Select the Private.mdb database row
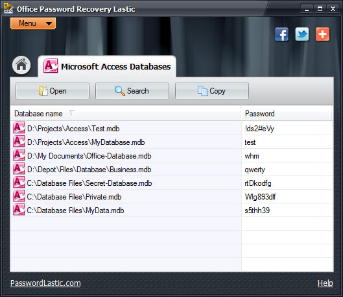The image size is (343, 297). coord(172,197)
